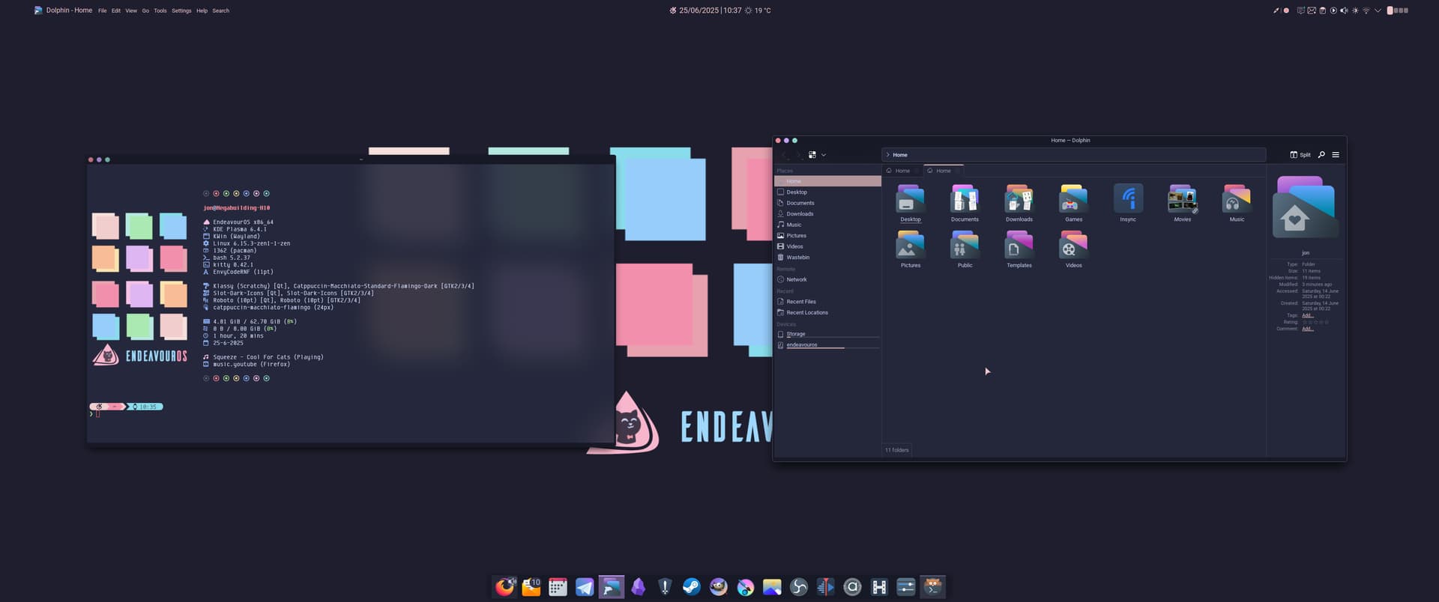Open the Games folder
The image size is (1439, 602).
[x=1073, y=201]
